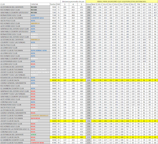Viewport: 158px width, 144px height.
Task: Select the Yardas column header
Action: tap(53, 4)
